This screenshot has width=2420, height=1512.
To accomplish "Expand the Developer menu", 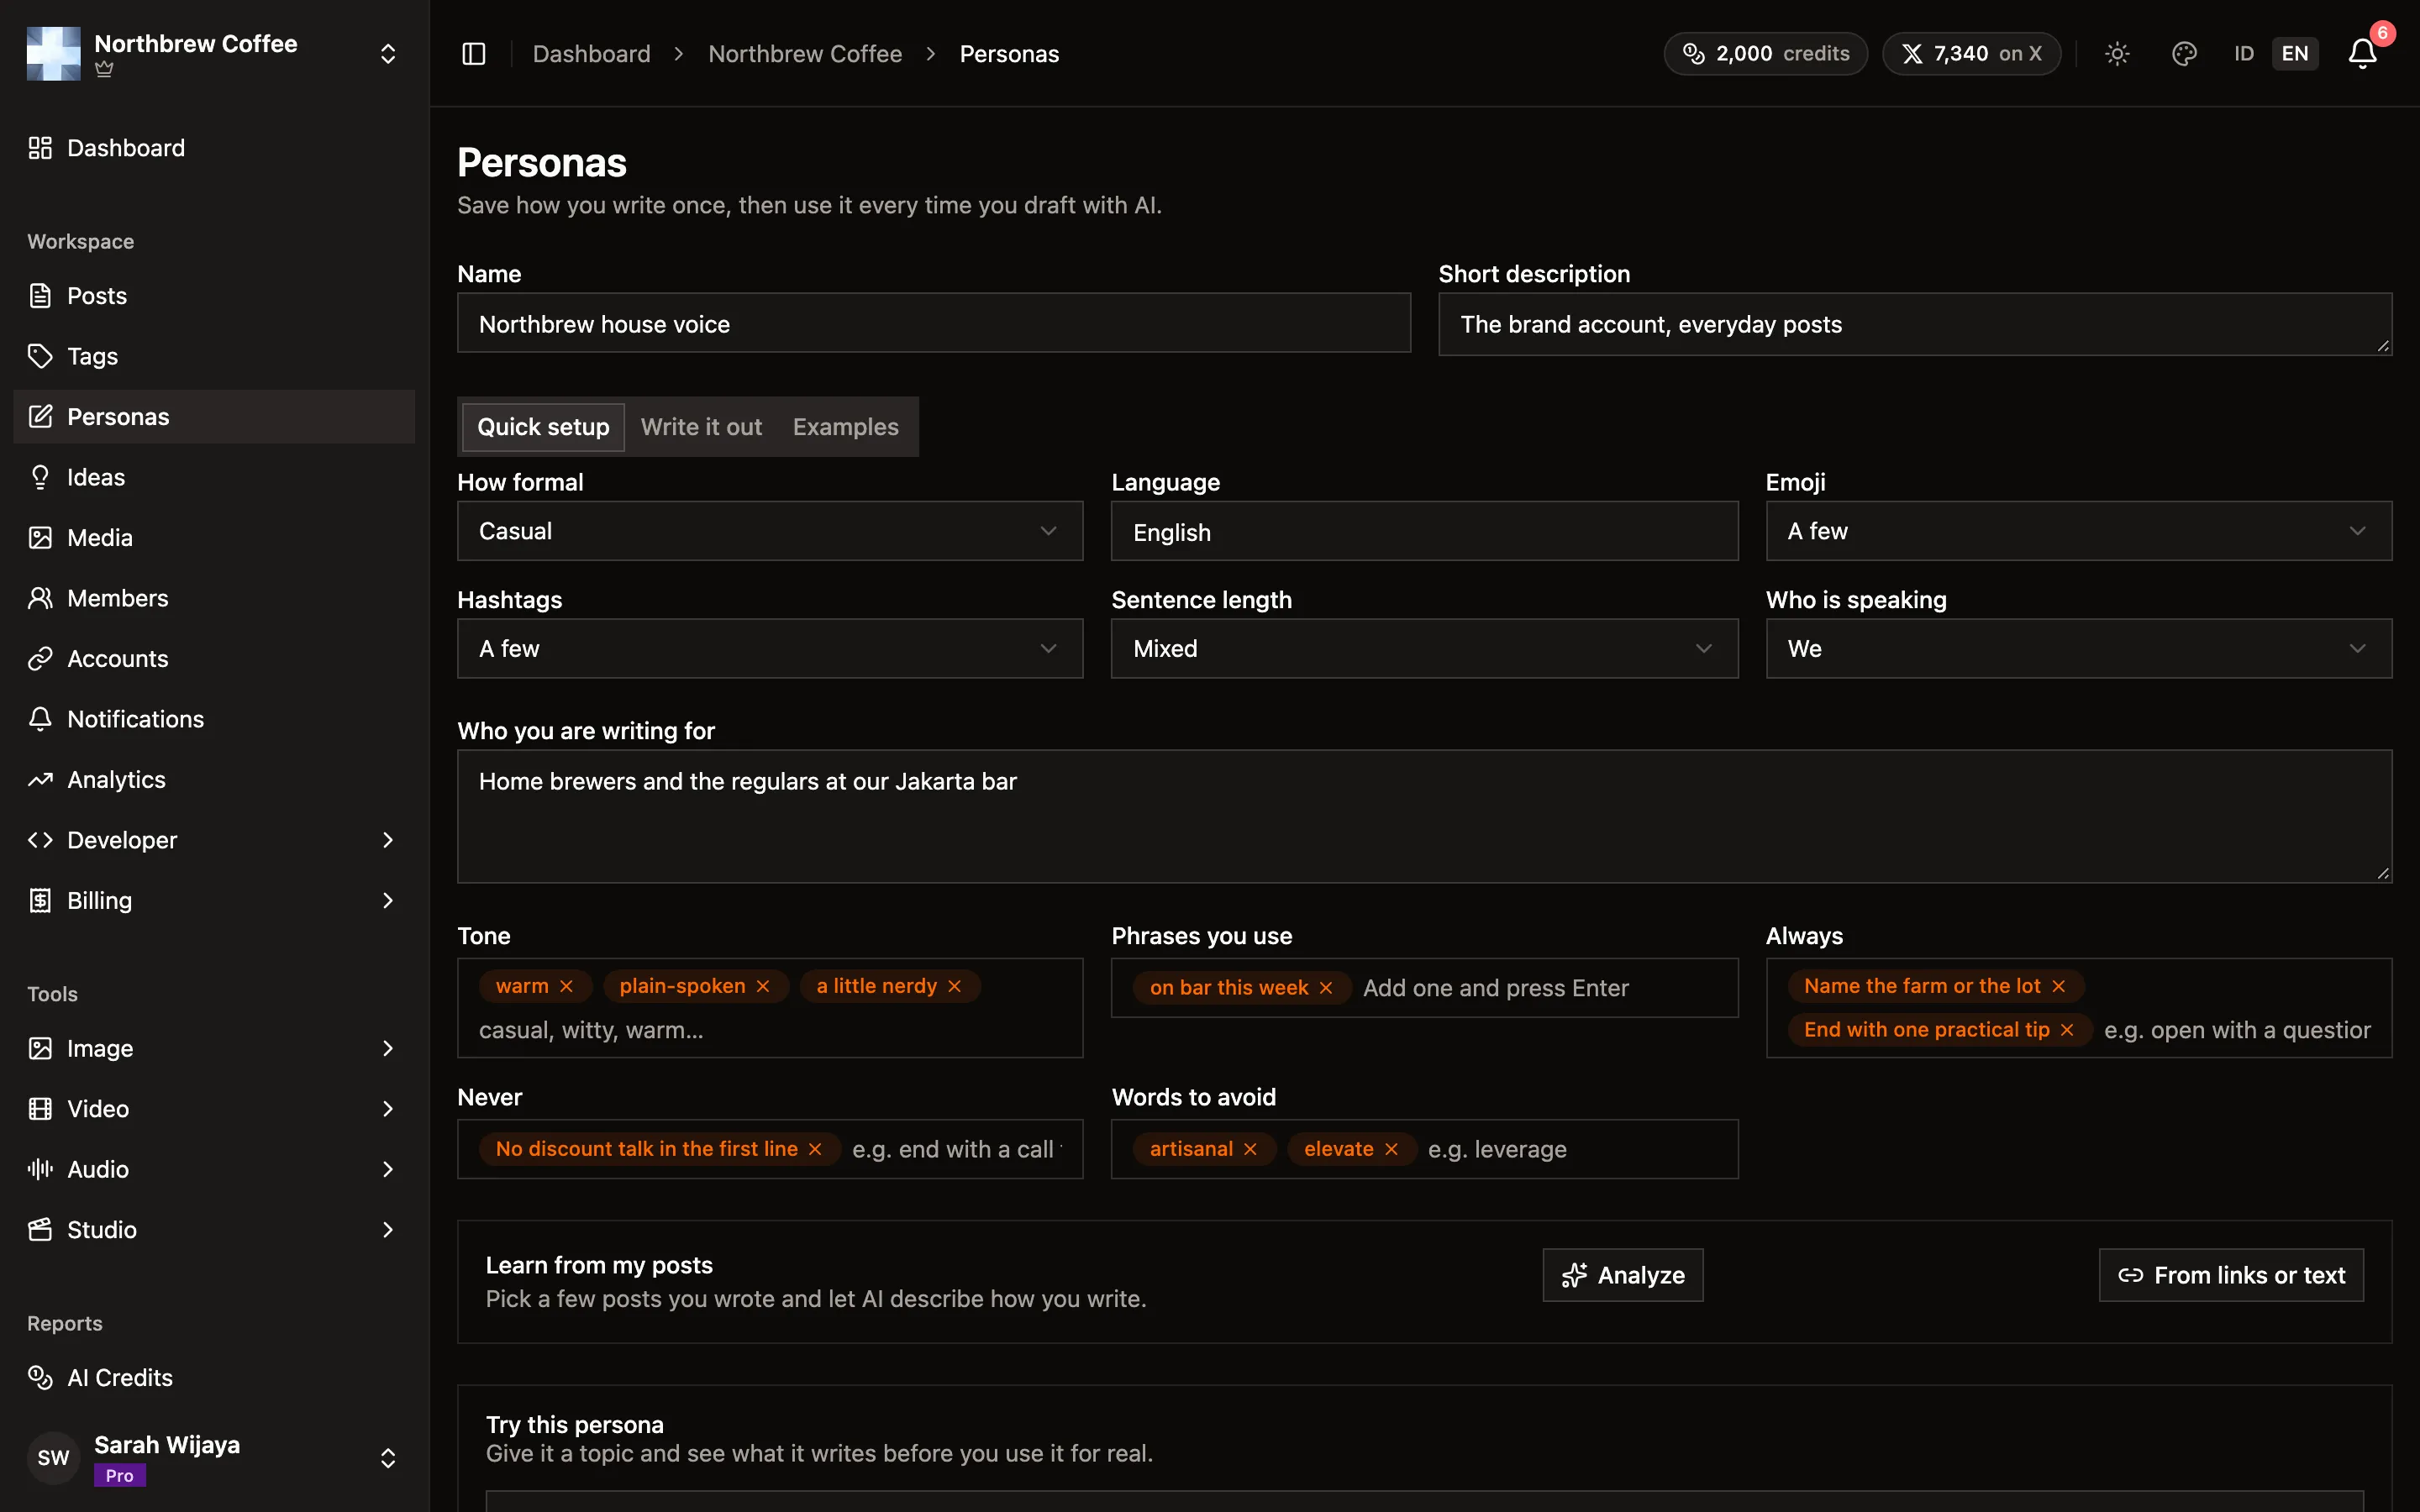I will tap(214, 840).
